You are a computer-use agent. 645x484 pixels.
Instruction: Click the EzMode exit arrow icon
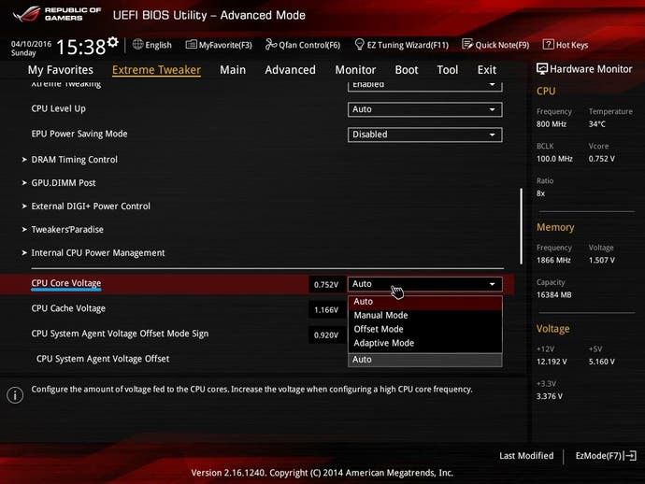(630, 456)
